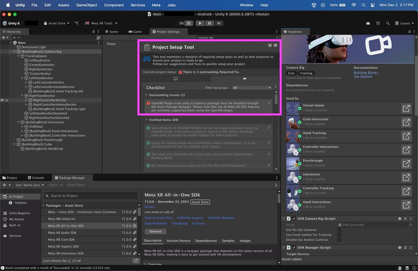Open the Component menu
418x271 pixels.
[114, 5]
